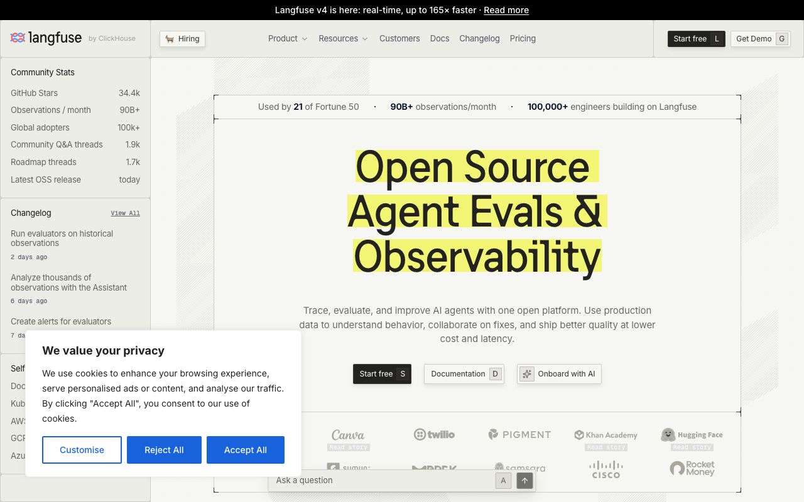Follow the Read more announcement link
This screenshot has width=804, height=502.
click(x=506, y=10)
